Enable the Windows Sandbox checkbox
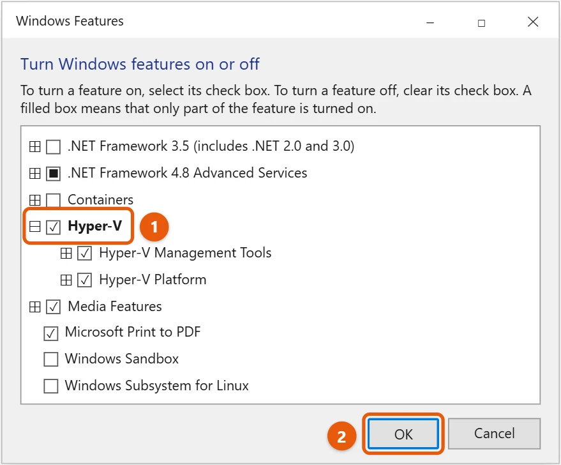Viewport: 561px width, 465px height. [x=51, y=360]
